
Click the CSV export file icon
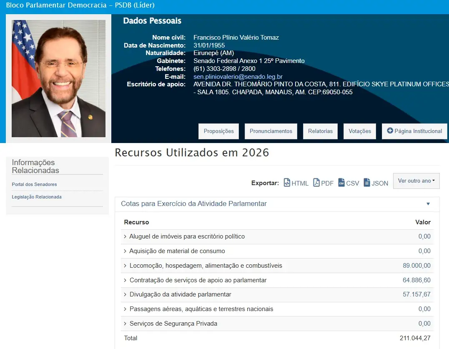pyautogui.click(x=341, y=183)
